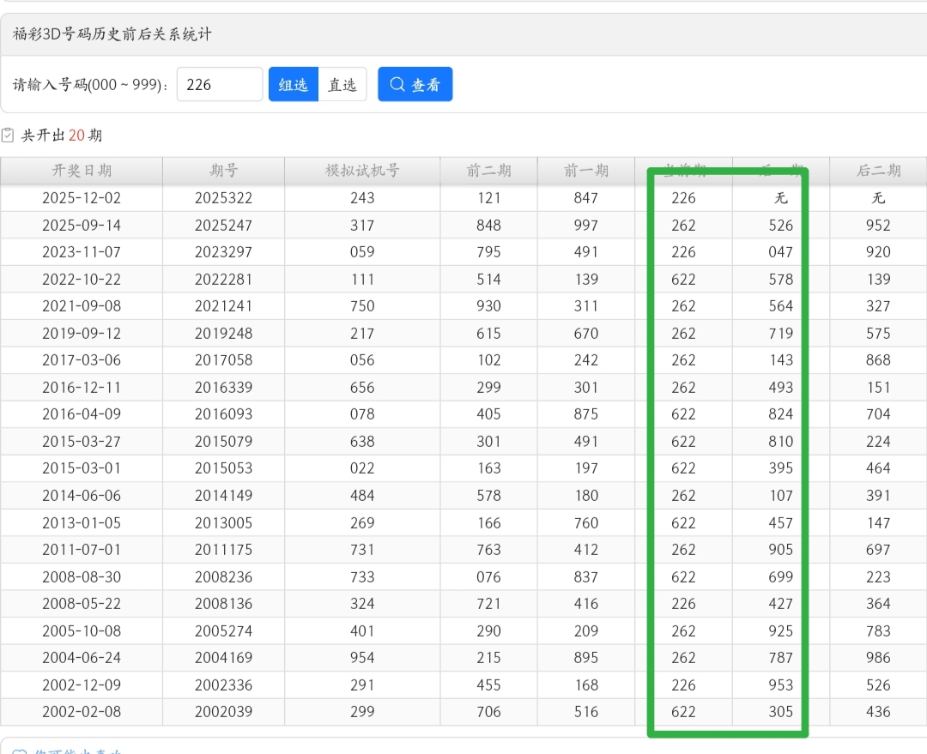Click the 开奖日期 column header
The width and height of the screenshot is (927, 754).
click(x=82, y=171)
